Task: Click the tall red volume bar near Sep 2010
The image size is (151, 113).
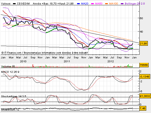Action: point(33,66)
